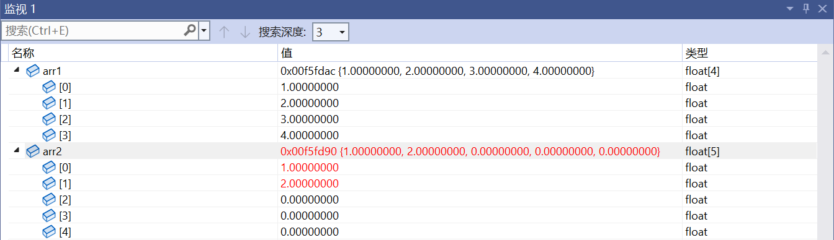Click the 0.00000000 value of arr2 [4]
This screenshot has height=240, width=834.
[310, 232]
